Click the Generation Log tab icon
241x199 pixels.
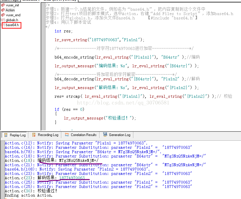click(x=105, y=135)
